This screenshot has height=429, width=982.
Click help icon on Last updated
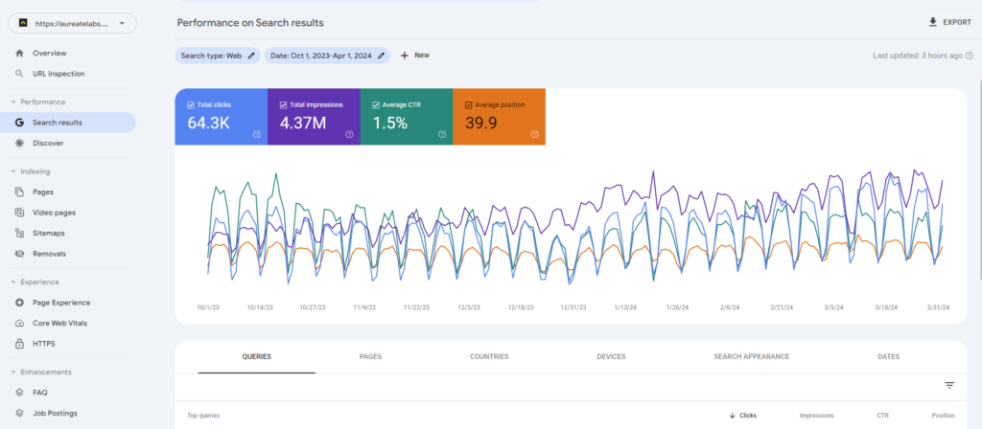[970, 56]
